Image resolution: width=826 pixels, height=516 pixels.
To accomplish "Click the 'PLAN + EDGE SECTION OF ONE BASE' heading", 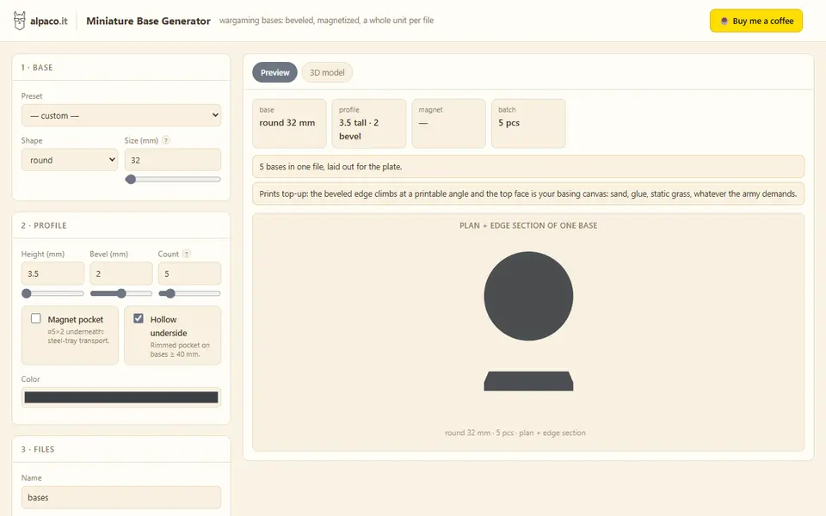I will point(528,225).
